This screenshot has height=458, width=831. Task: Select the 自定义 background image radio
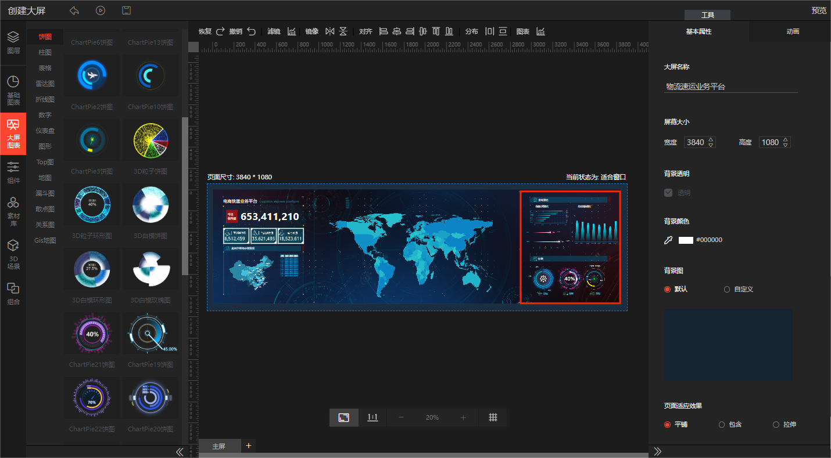point(727,289)
